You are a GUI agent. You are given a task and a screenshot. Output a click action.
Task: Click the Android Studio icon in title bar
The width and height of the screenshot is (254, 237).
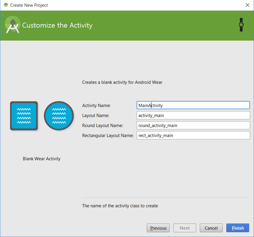6,5
